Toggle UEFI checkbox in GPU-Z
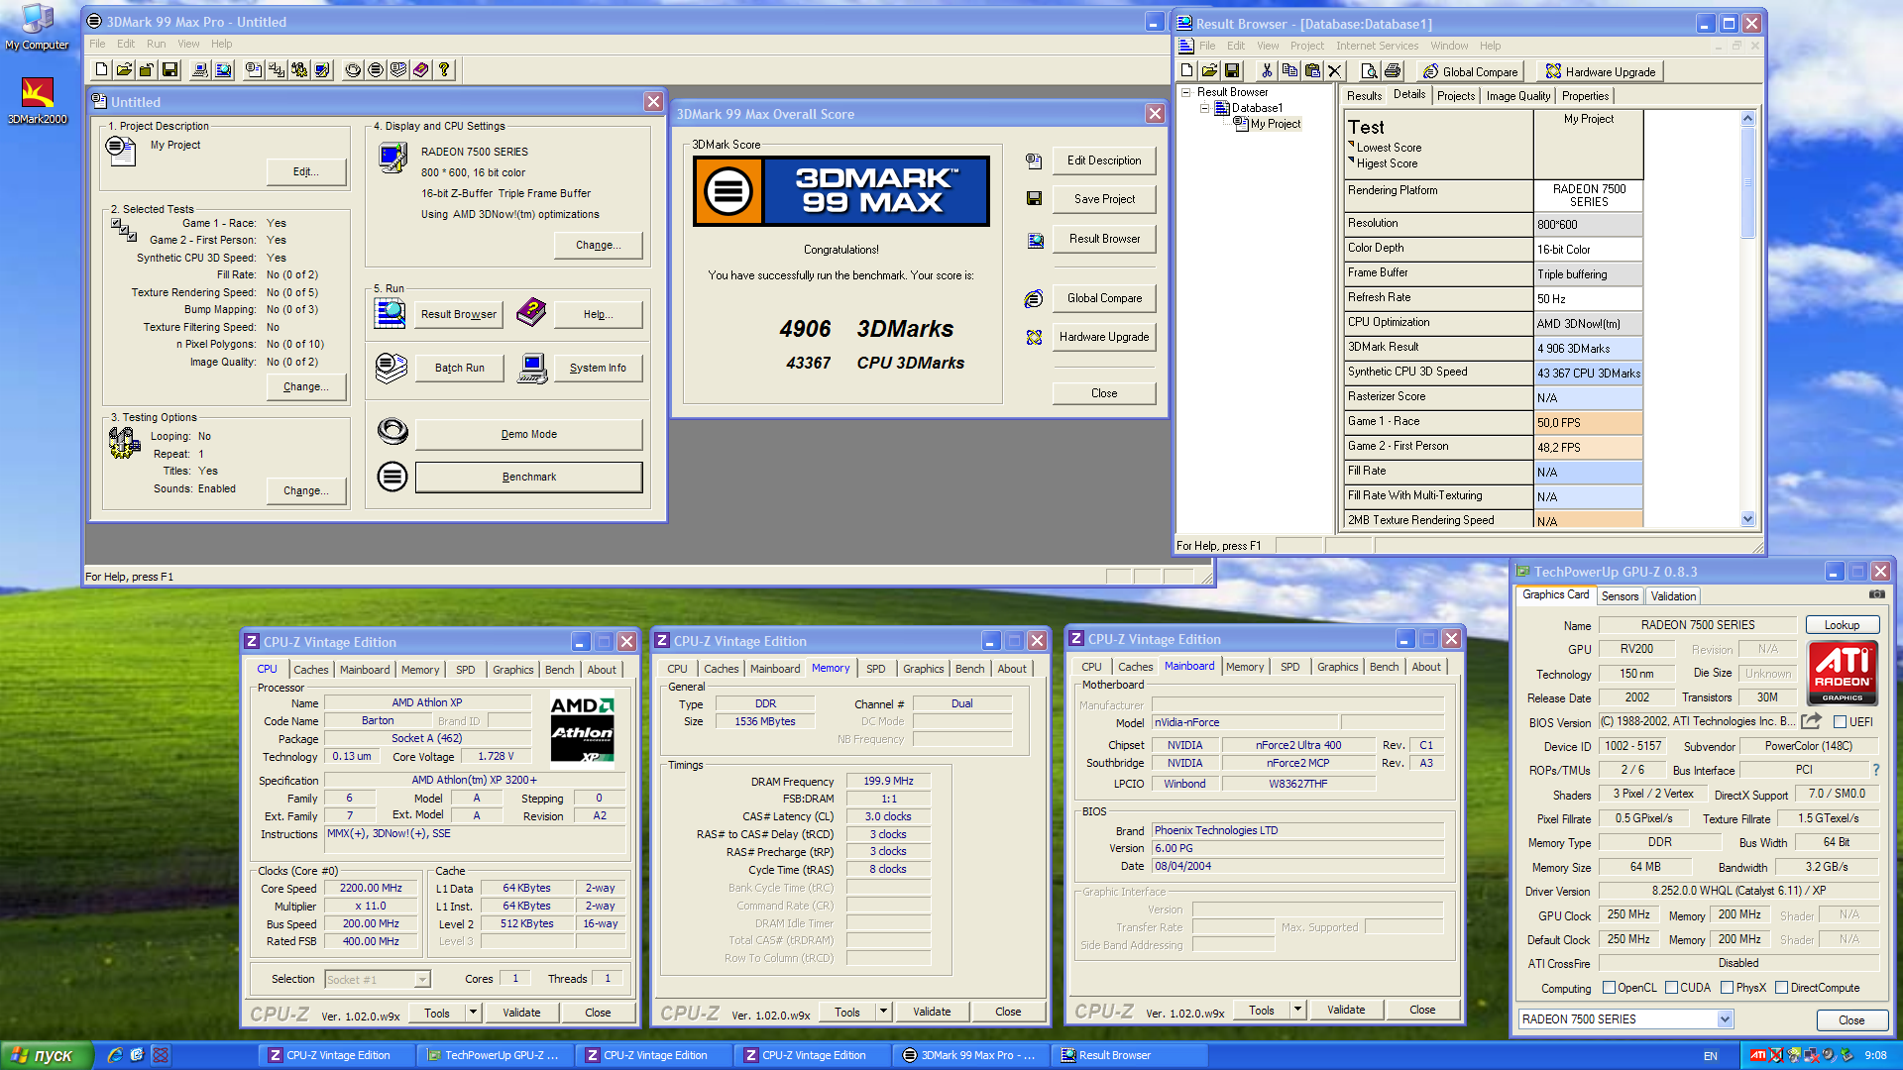 pos(1840,722)
